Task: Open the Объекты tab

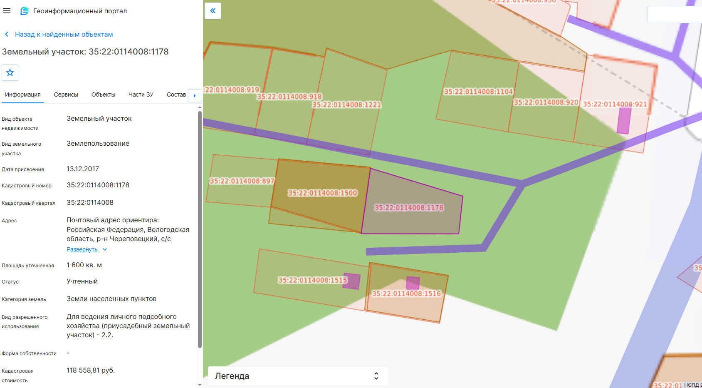Action: 103,95
